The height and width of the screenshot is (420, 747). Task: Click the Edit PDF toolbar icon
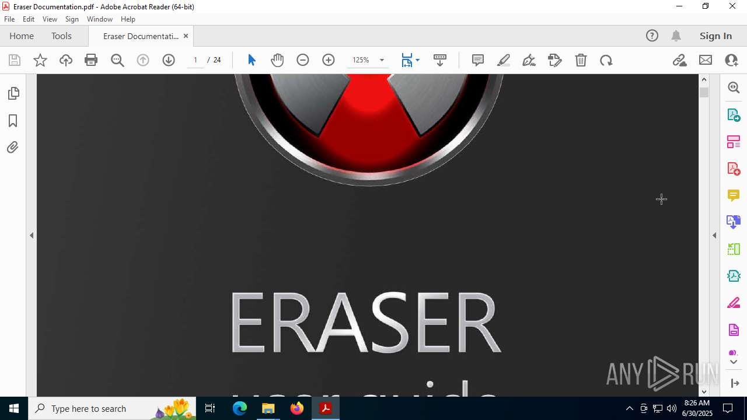pyautogui.click(x=555, y=60)
